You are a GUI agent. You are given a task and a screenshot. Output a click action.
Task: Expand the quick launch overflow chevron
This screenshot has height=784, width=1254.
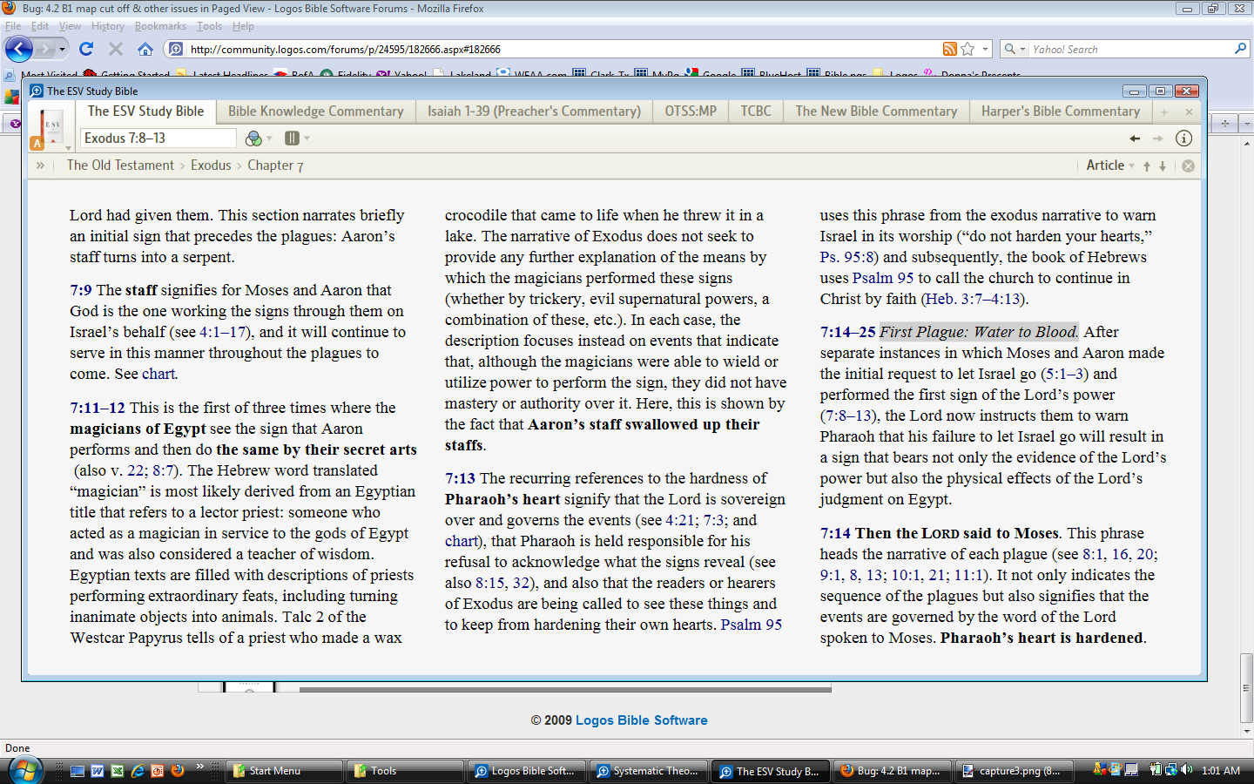click(x=200, y=767)
